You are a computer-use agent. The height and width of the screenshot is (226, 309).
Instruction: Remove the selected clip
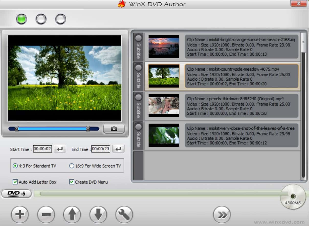point(46,214)
